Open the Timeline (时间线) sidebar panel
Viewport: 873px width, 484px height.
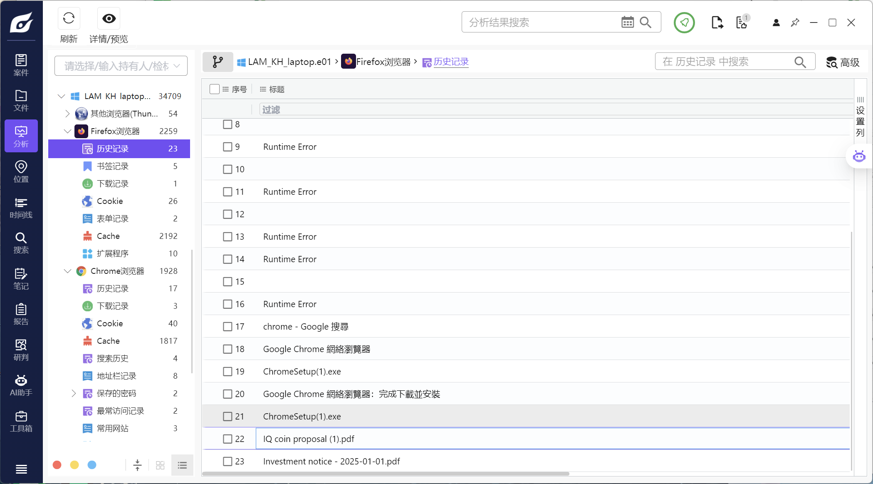click(x=21, y=208)
